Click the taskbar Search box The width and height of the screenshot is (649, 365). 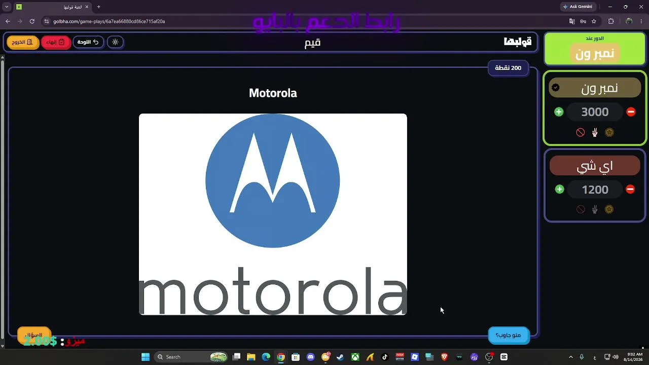click(192, 357)
